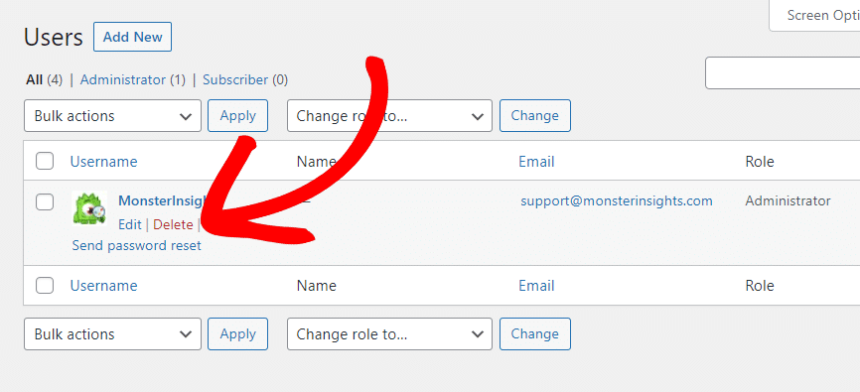Expand the bottom Change role to dropdown
This screenshot has width=860, height=392.
tap(389, 333)
